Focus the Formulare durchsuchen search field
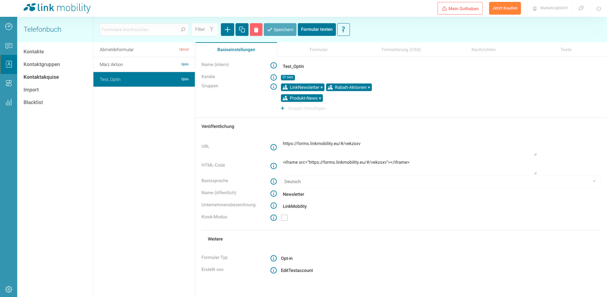 [140, 30]
